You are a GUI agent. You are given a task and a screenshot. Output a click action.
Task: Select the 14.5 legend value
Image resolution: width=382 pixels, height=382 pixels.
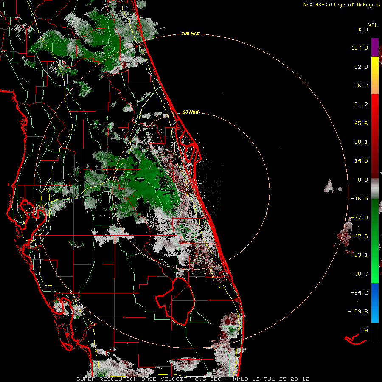[361, 161]
